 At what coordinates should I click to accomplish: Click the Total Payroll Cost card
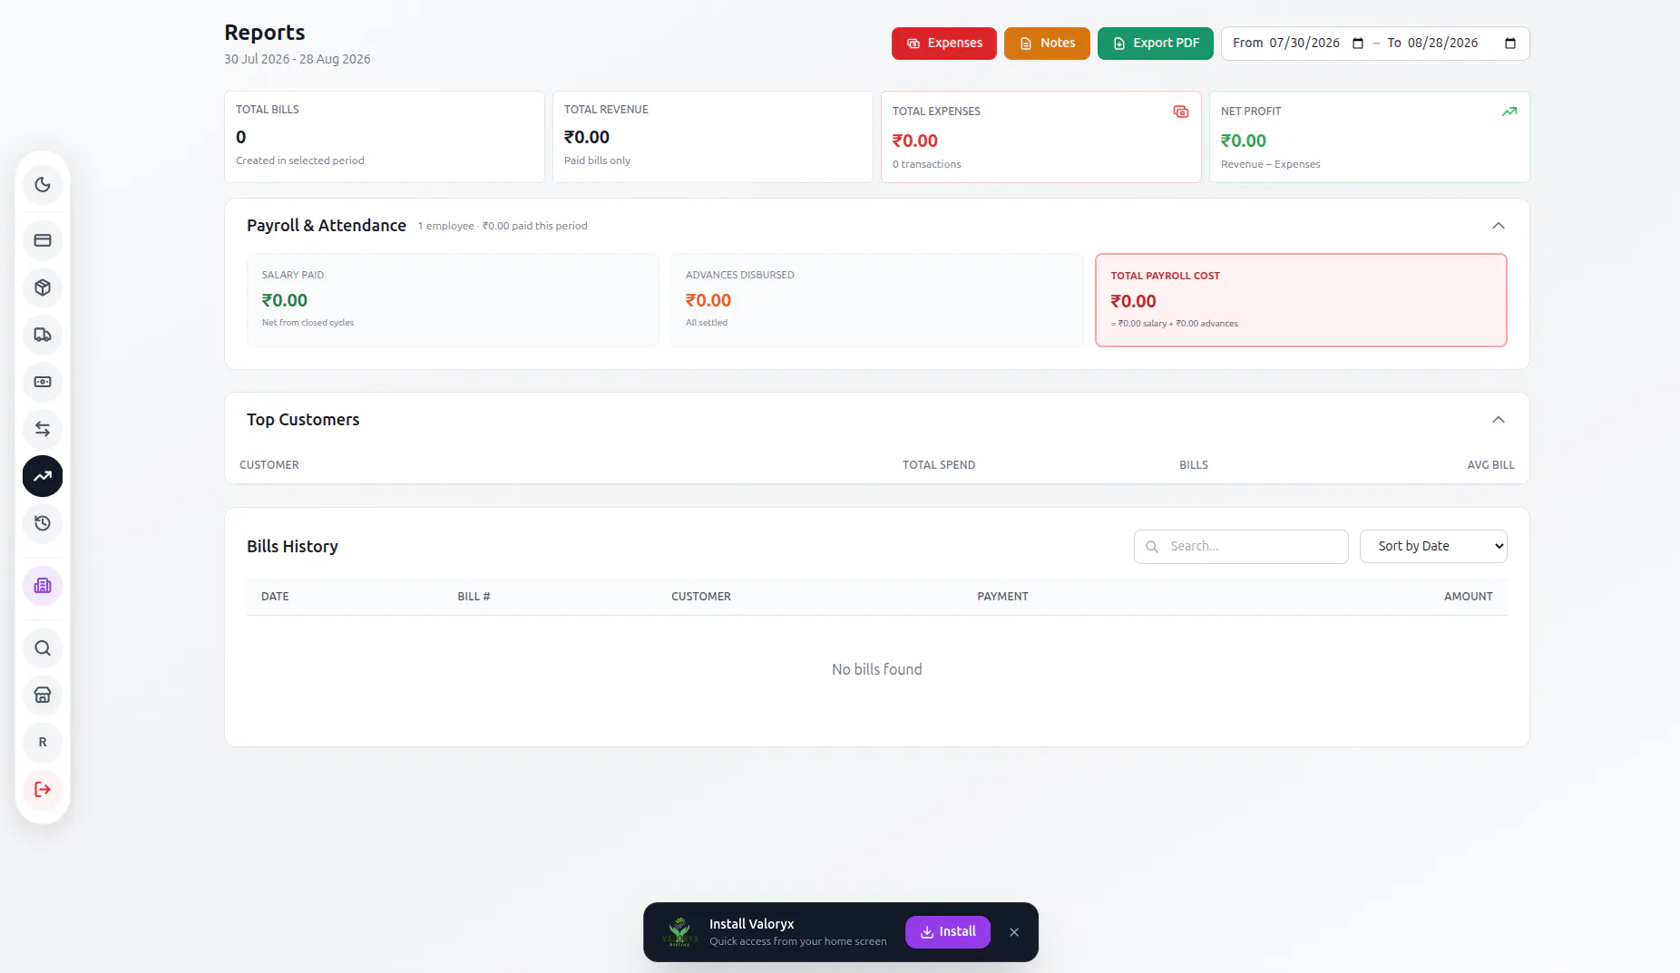click(1301, 300)
